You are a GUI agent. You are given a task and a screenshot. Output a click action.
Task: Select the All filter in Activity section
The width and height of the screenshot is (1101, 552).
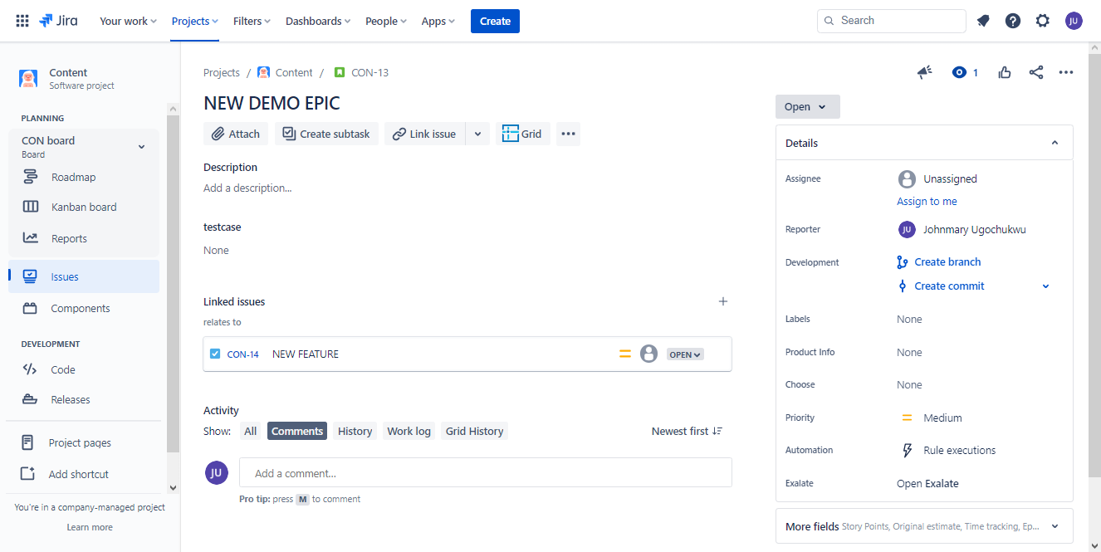(250, 430)
